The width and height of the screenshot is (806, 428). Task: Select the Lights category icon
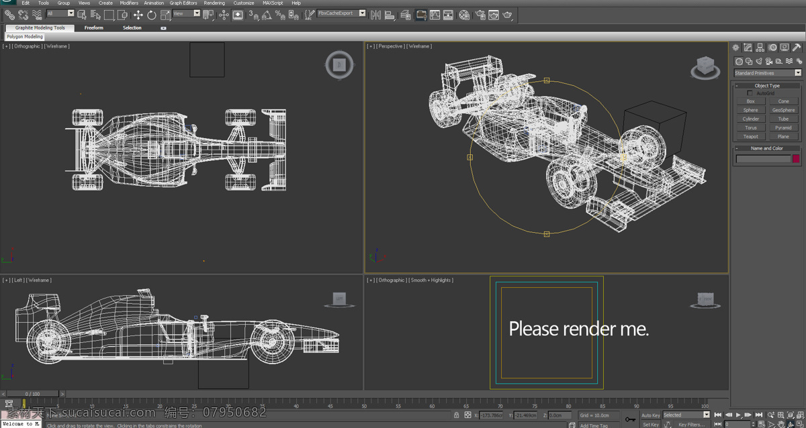tap(760, 62)
